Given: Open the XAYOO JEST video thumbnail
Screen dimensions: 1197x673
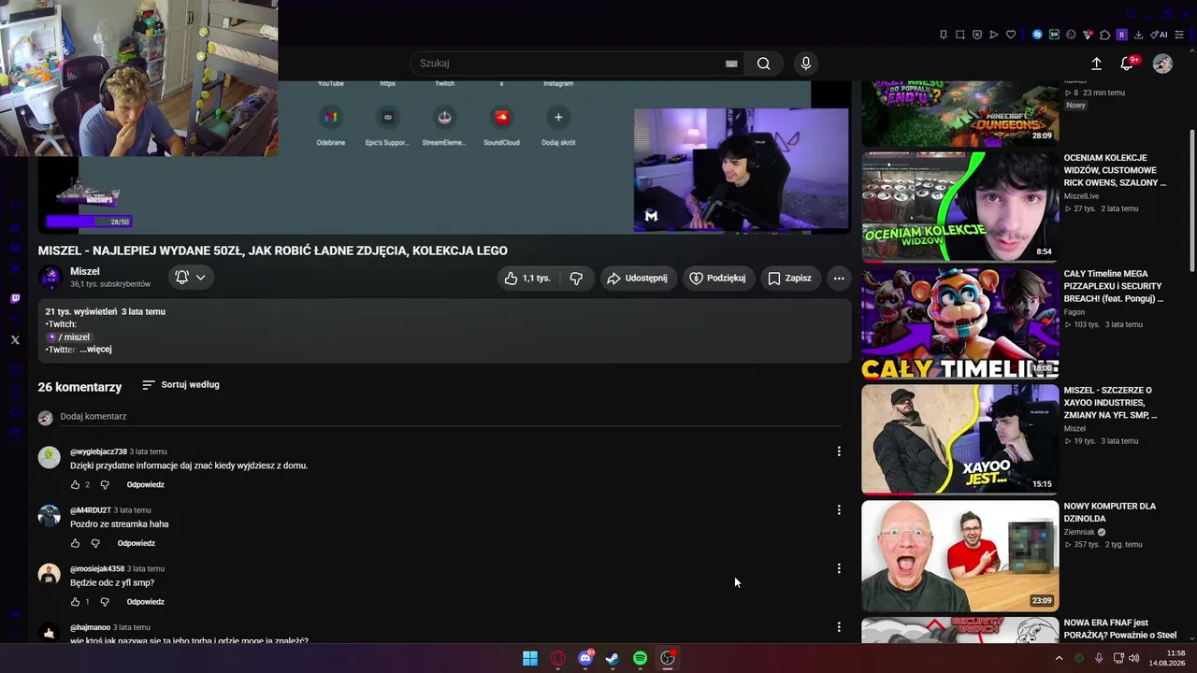Looking at the screenshot, I should 959,439.
